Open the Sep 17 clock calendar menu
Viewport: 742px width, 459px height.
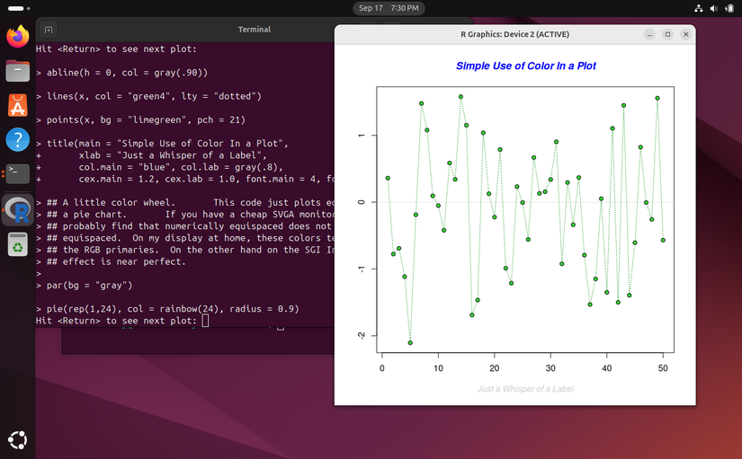(x=389, y=8)
